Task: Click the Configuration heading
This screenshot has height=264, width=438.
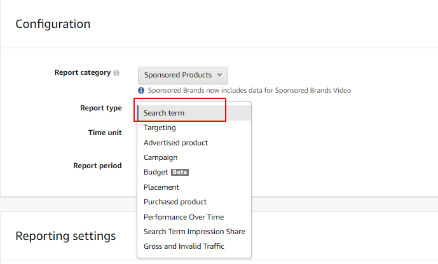Action: pyautogui.click(x=53, y=24)
